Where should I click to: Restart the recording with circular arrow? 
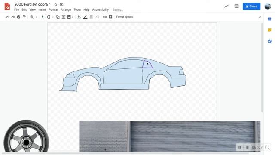[267, 147]
